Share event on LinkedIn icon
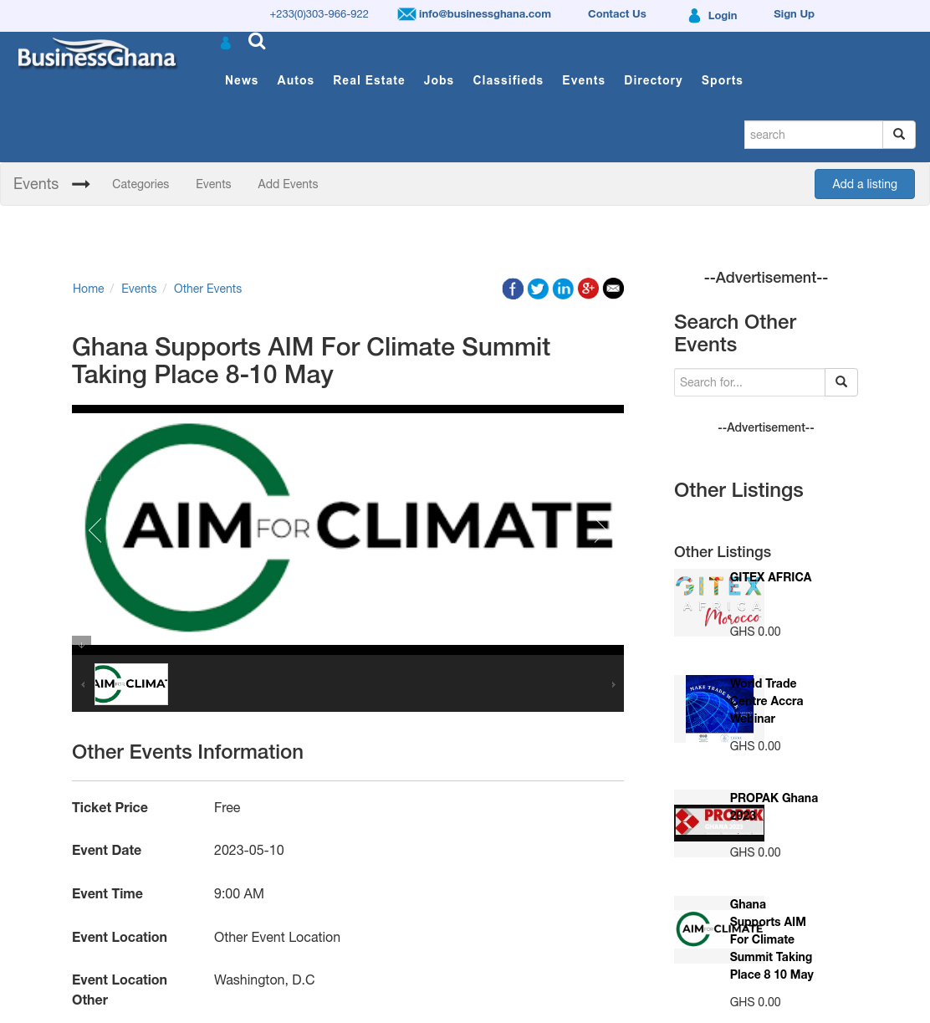 tap(563, 289)
